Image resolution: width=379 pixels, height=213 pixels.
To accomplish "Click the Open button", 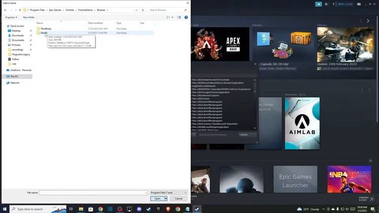I will coord(158,199).
